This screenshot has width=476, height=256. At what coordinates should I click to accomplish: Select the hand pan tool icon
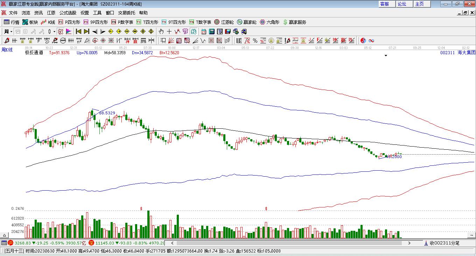(161, 31)
